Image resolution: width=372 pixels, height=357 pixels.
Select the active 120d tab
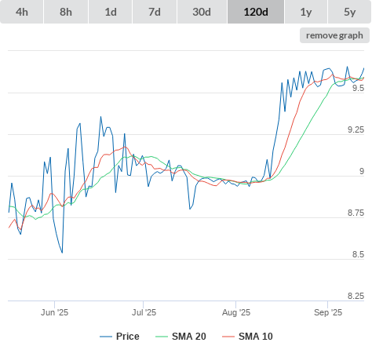pyautogui.click(x=256, y=12)
